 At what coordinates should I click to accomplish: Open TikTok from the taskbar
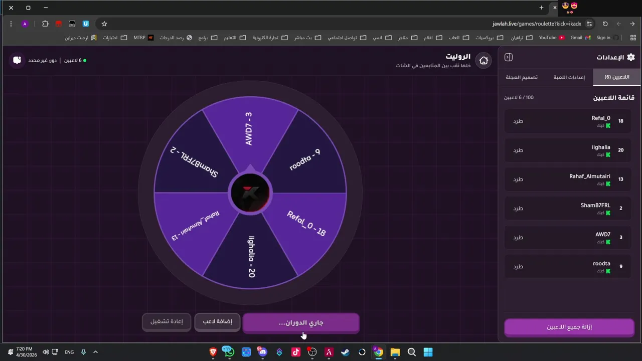(295, 352)
